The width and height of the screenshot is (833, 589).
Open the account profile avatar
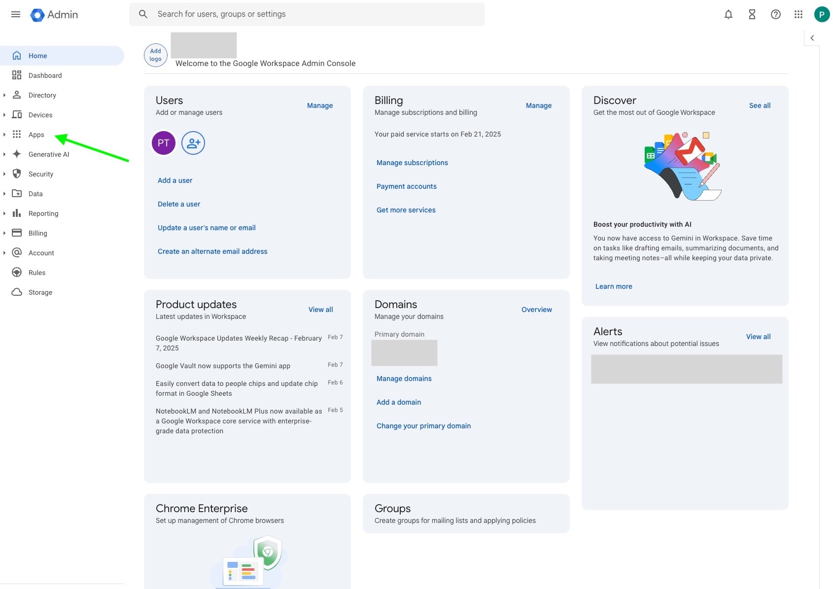tap(822, 14)
